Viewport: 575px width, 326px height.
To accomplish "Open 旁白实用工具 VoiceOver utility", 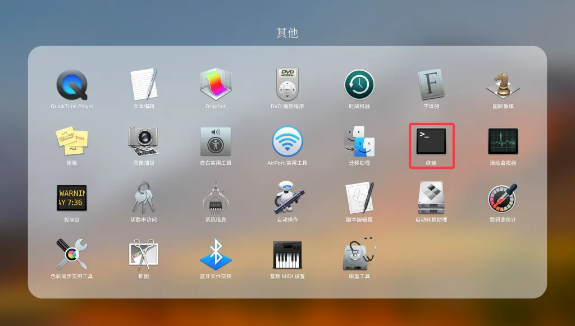I will [x=216, y=141].
